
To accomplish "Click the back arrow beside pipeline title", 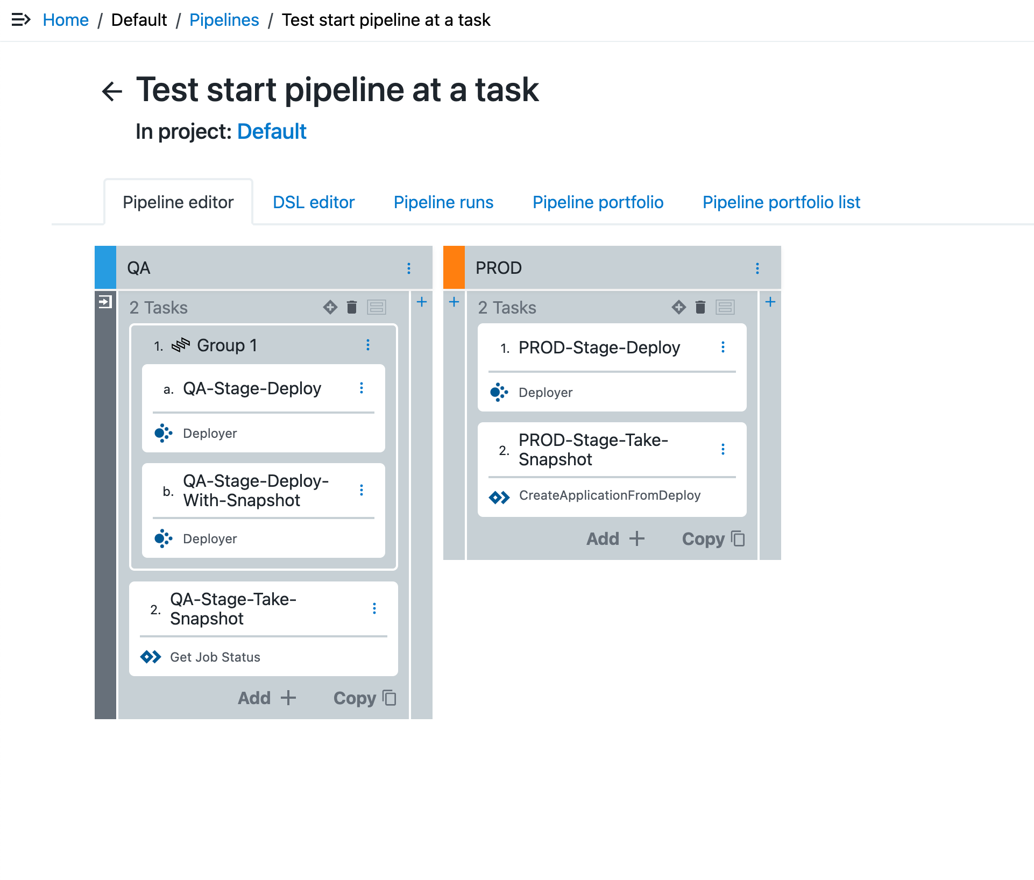I will click(x=112, y=91).
